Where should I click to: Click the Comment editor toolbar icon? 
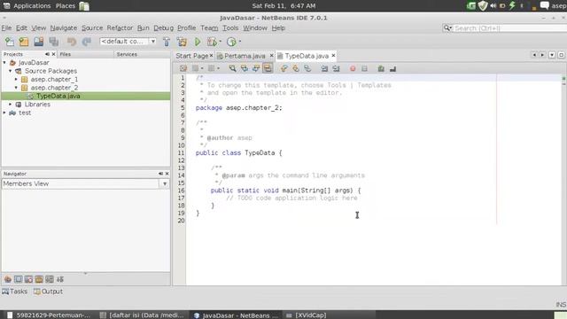coord(381,68)
